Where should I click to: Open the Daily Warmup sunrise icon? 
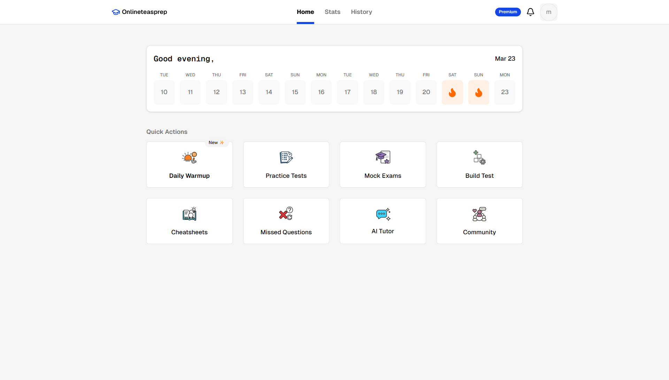pyautogui.click(x=189, y=158)
